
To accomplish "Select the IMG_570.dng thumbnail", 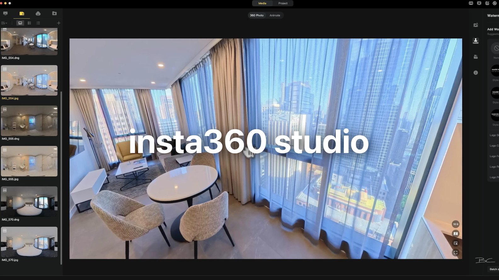I will pos(29,201).
